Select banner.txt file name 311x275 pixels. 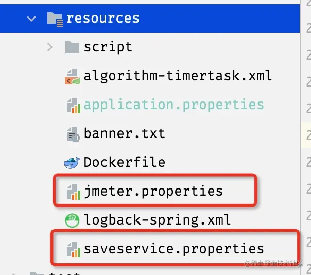[125, 133]
